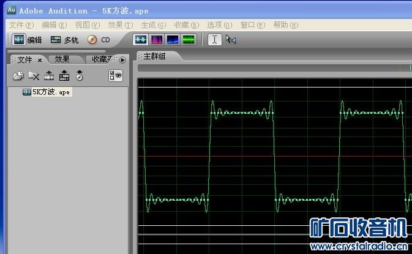The height and width of the screenshot is (254, 412).
Task: Switch to 多轨 (Multitrack) view
Action: pyautogui.click(x=64, y=40)
